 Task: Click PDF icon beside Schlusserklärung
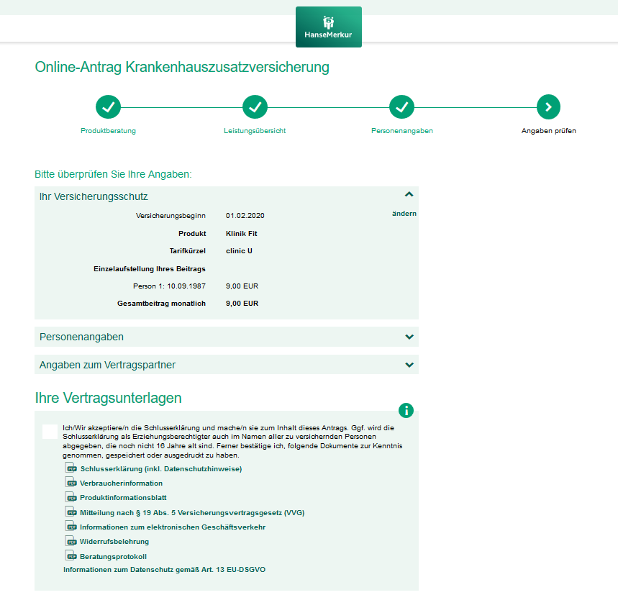[71, 468]
